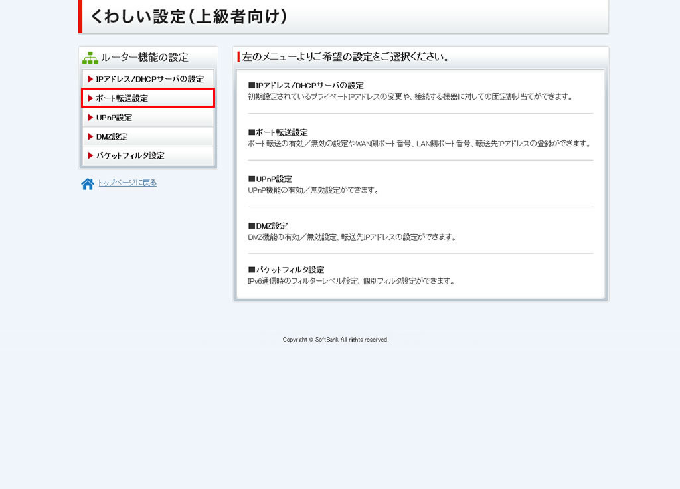Click red arrow beside DMZ設定

click(x=90, y=136)
